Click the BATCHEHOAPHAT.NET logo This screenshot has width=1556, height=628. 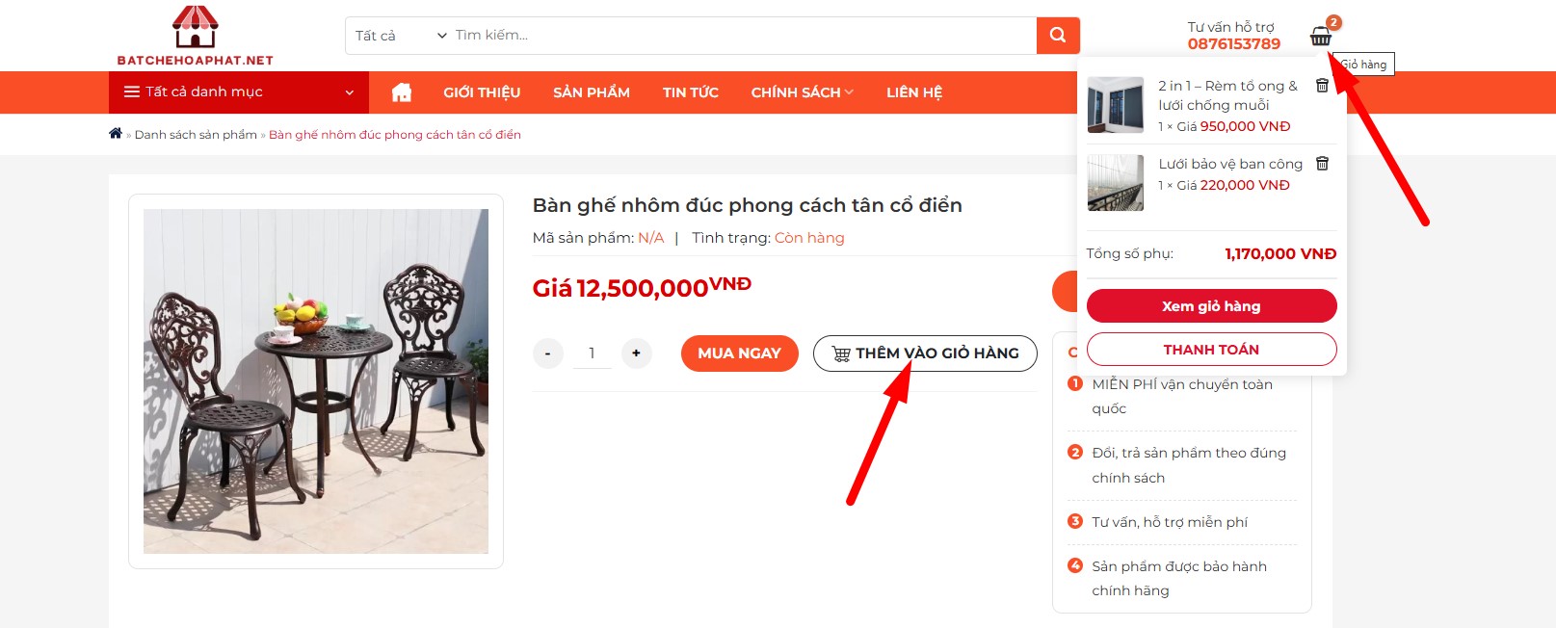(196, 36)
